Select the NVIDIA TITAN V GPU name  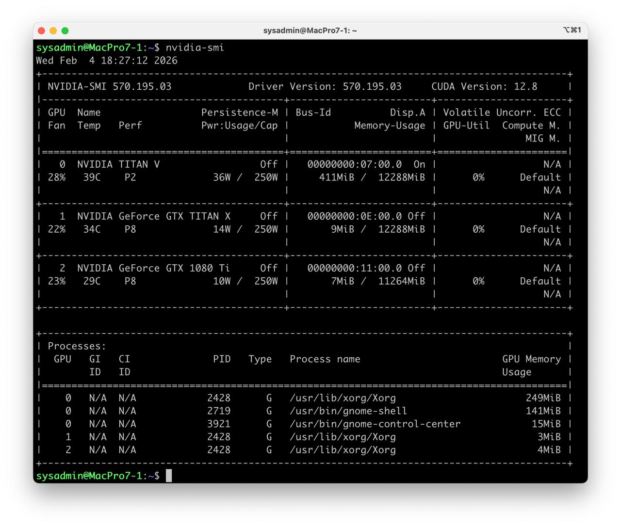click(x=118, y=164)
